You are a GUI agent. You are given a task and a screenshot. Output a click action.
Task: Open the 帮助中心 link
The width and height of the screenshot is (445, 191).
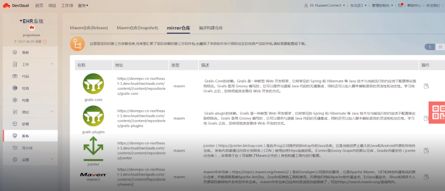[414, 5]
